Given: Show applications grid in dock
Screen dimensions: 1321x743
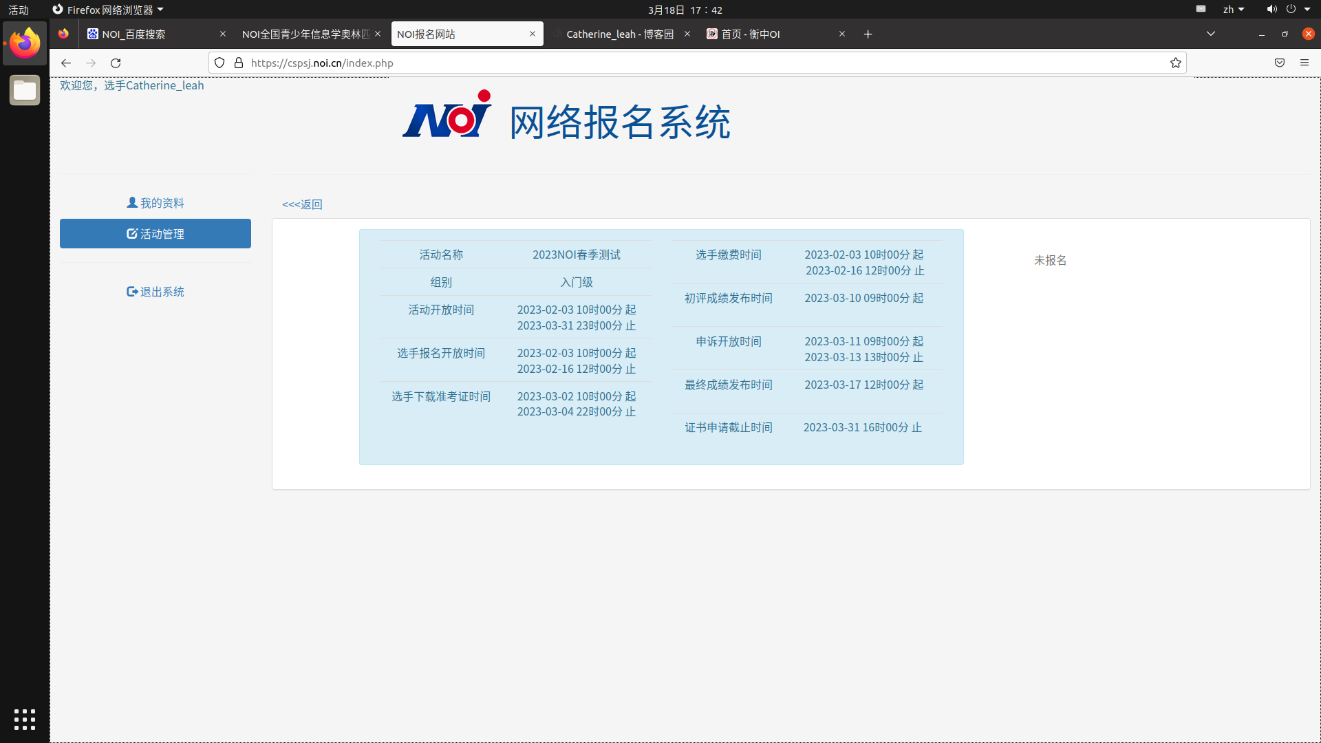Looking at the screenshot, I should (x=25, y=720).
